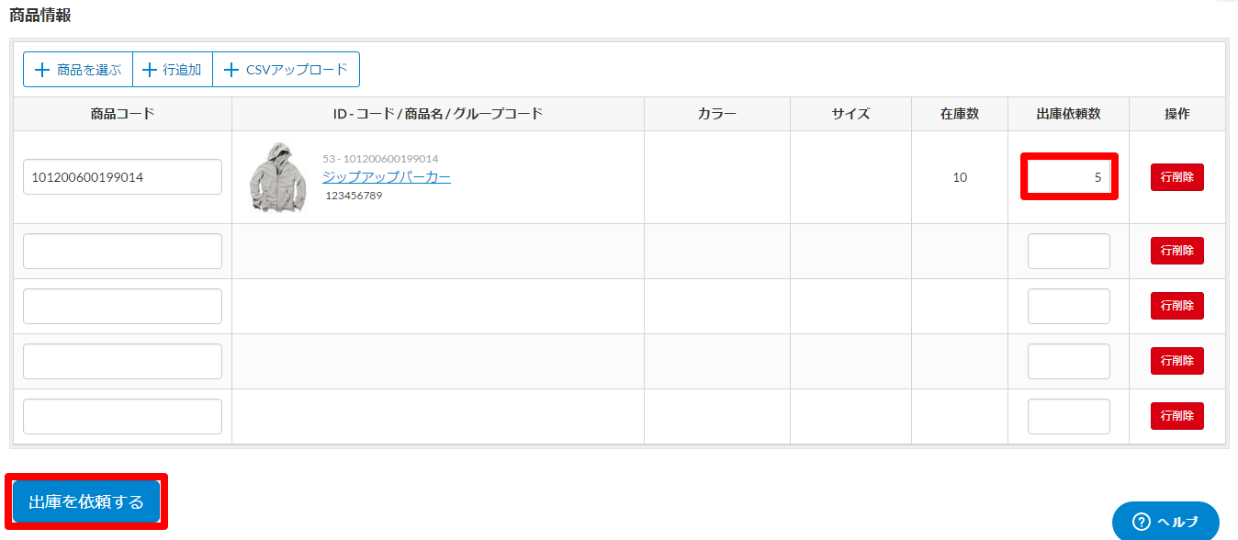Delete the third row with 行削除

1176,306
